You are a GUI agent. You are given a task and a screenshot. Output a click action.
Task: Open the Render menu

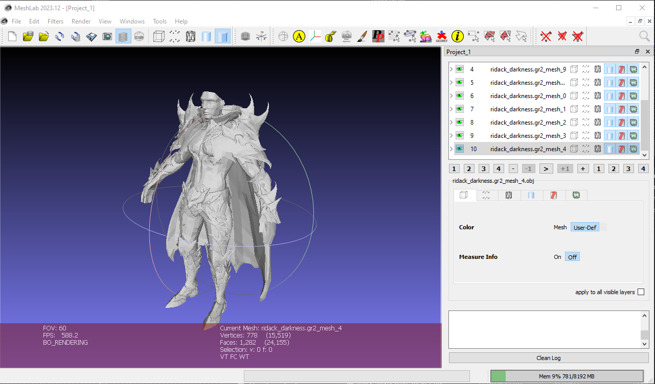coord(81,21)
